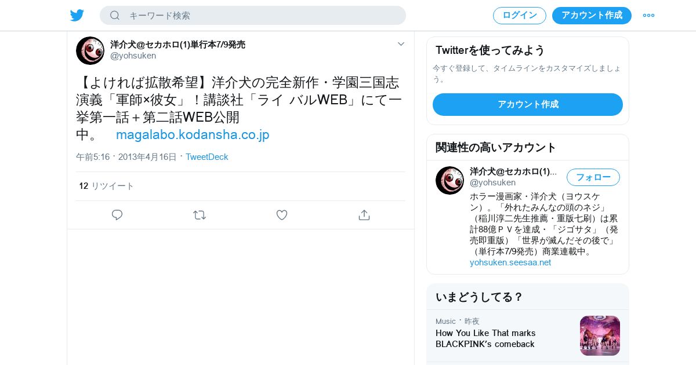Reply to the tweet via speech bubble icon
This screenshot has width=696, height=365.
(x=117, y=215)
